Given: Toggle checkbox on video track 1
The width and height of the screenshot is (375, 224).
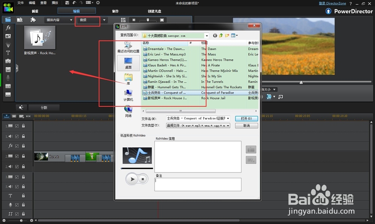Looking at the screenshot, I should (17, 126).
